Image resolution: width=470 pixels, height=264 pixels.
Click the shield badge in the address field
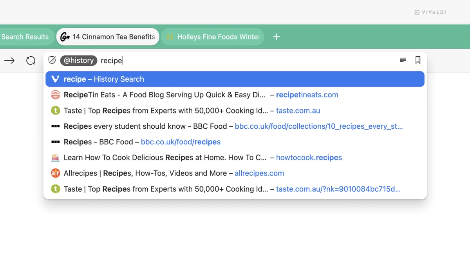tap(52, 60)
